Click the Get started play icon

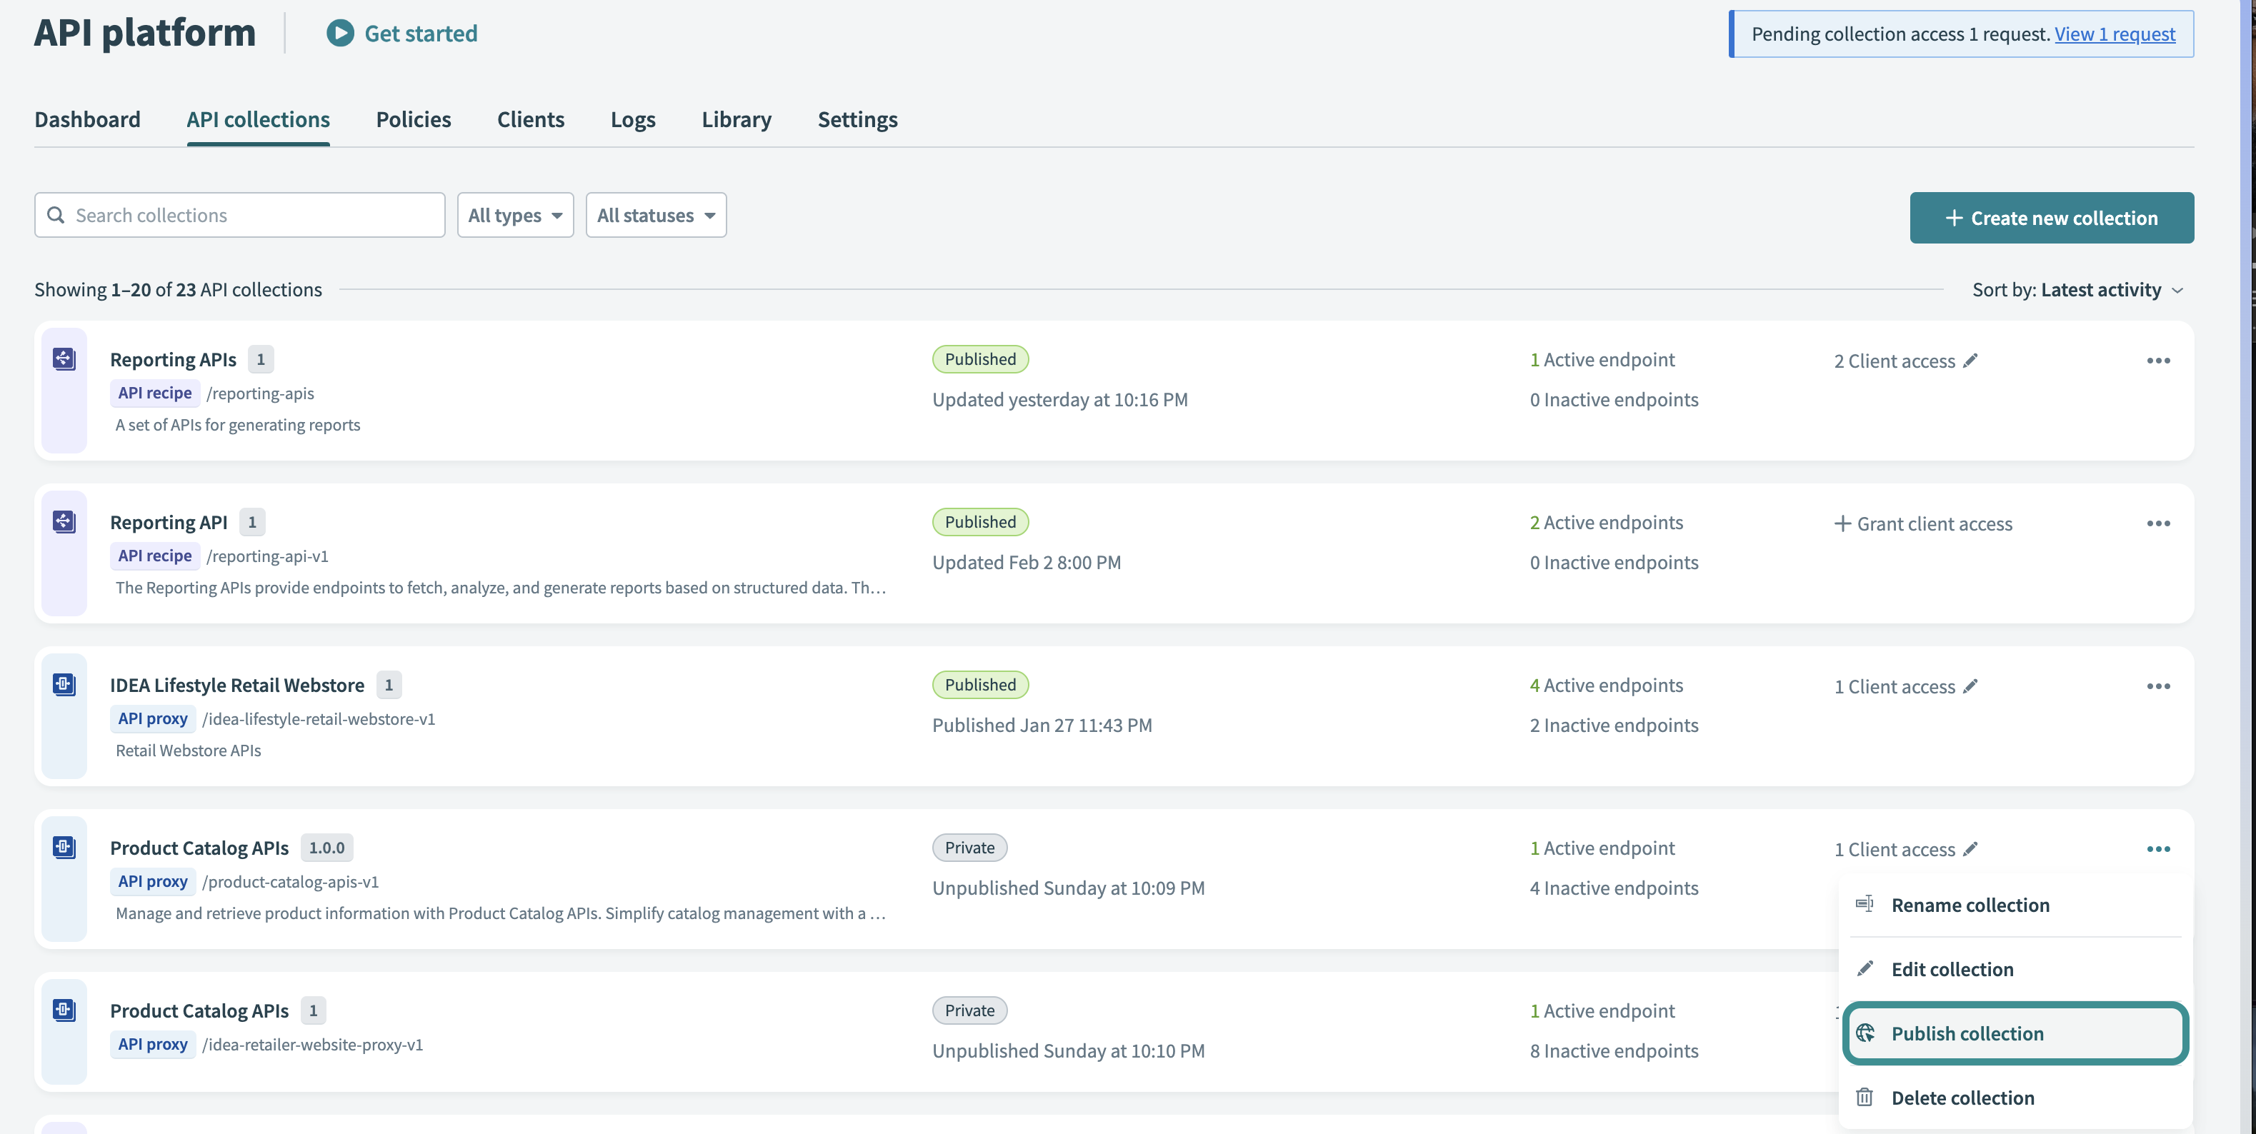tap(340, 34)
